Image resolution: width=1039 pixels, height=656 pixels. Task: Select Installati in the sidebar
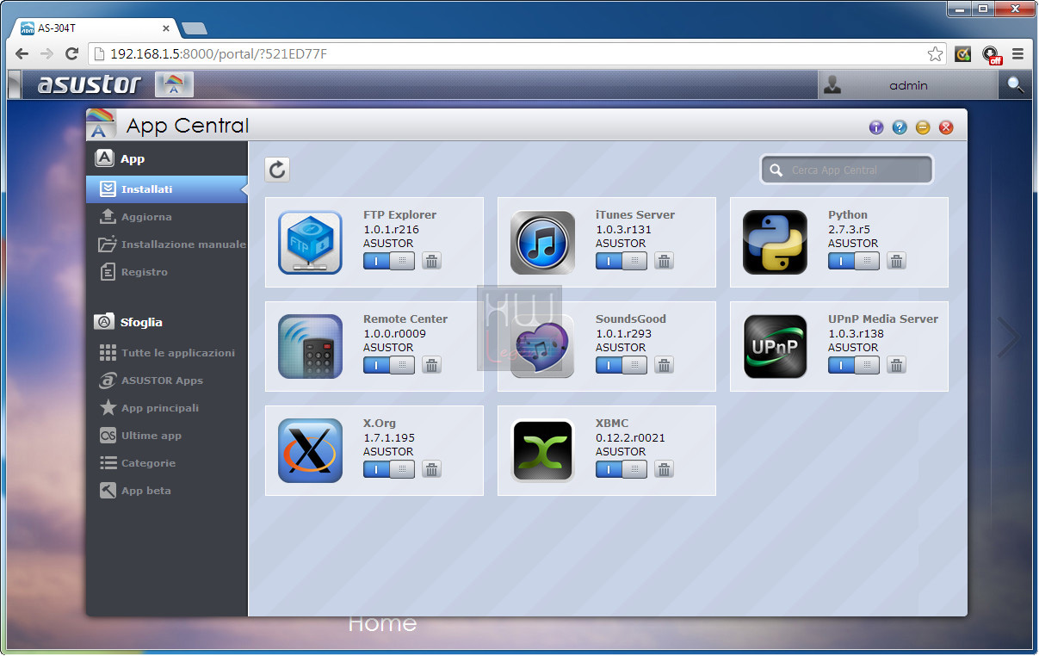tap(167, 189)
